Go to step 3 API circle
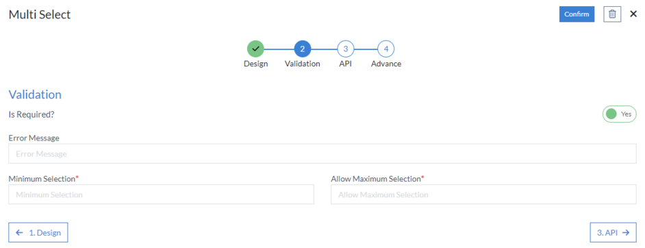 pyautogui.click(x=346, y=49)
